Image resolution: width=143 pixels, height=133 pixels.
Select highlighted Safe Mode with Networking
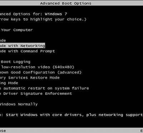(x=23, y=46)
